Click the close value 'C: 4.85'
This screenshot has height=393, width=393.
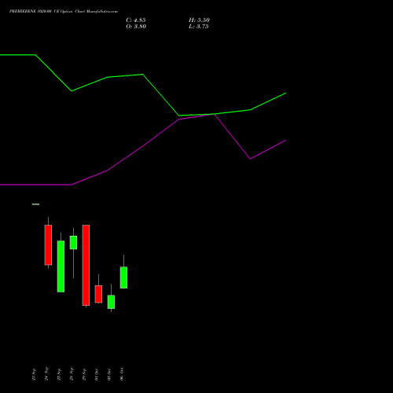(136, 20)
